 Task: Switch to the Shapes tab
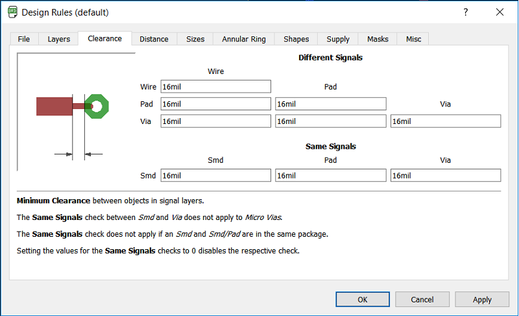point(296,39)
